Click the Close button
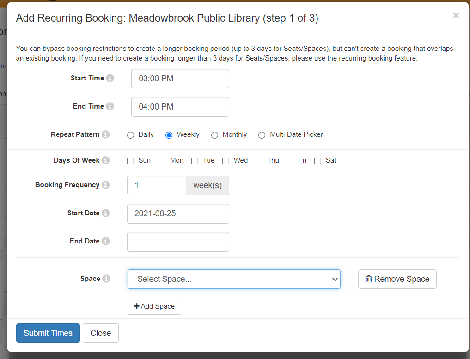Image resolution: width=470 pixels, height=359 pixels. [x=101, y=333]
